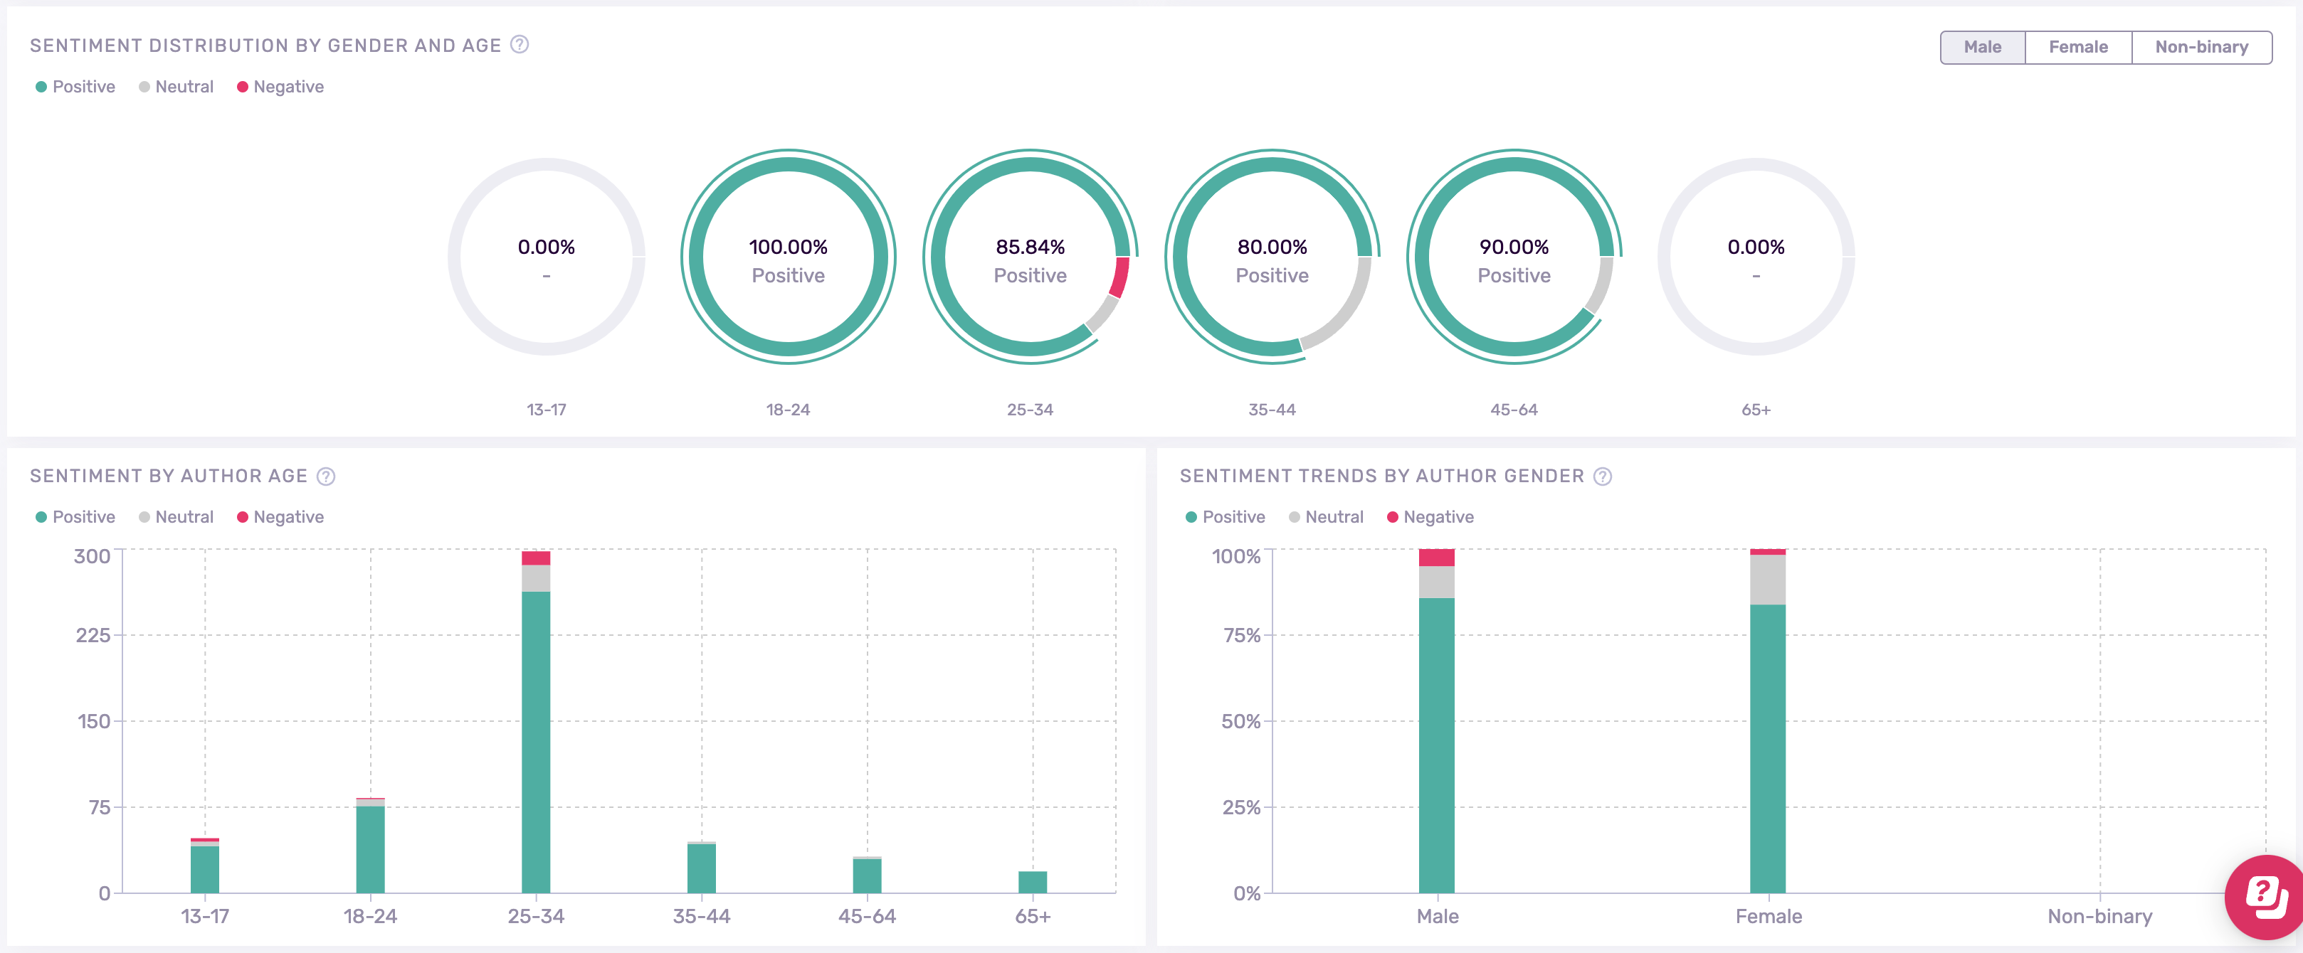This screenshot has width=2303, height=953.
Task: Select the Male gender tab
Action: pos(1981,48)
